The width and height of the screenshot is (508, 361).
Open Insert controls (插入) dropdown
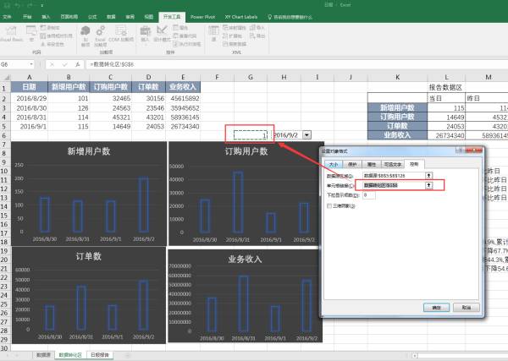pos(145,35)
